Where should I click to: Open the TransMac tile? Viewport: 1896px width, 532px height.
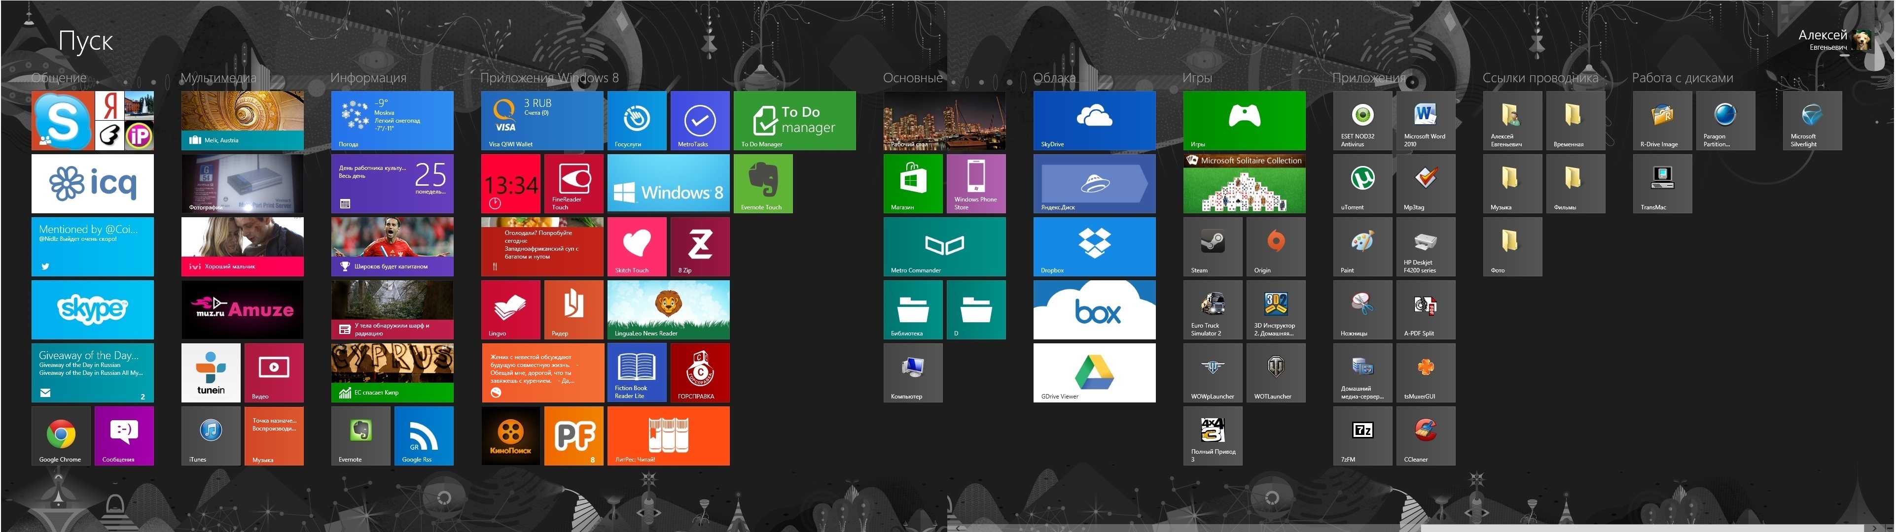tap(1663, 184)
